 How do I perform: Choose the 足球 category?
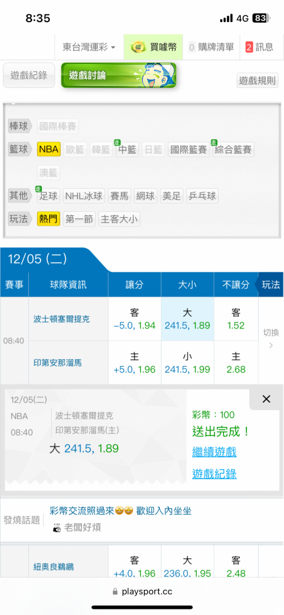point(49,196)
